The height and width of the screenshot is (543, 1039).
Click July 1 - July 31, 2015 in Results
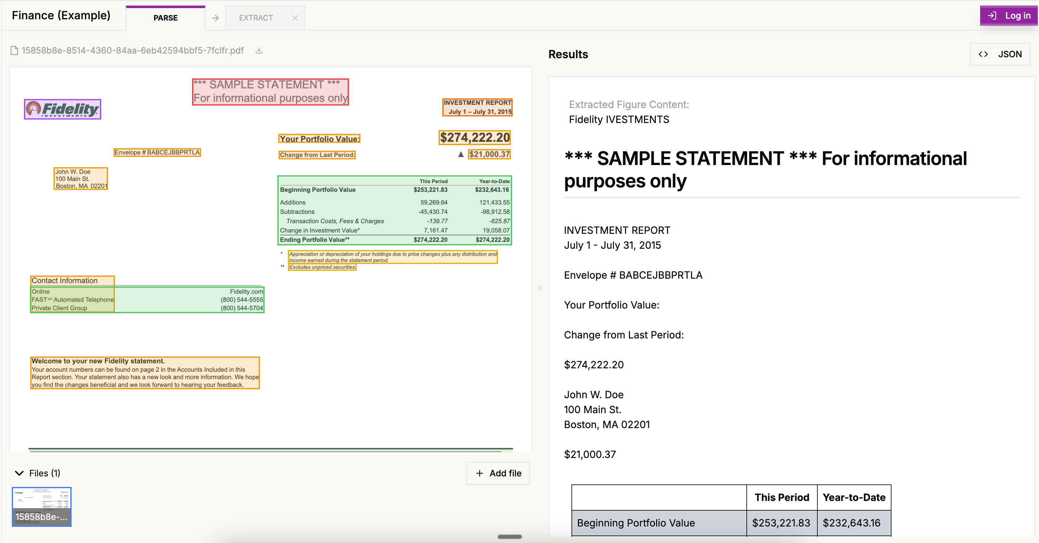pos(612,245)
